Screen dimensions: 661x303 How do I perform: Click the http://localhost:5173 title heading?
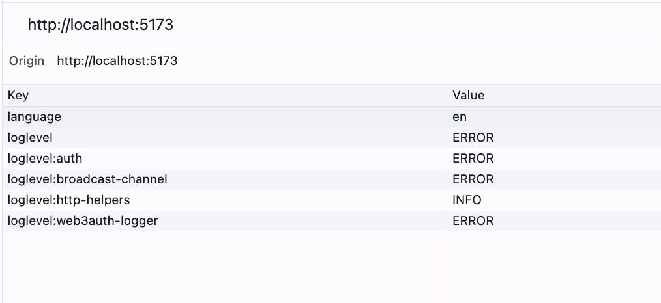pos(100,25)
